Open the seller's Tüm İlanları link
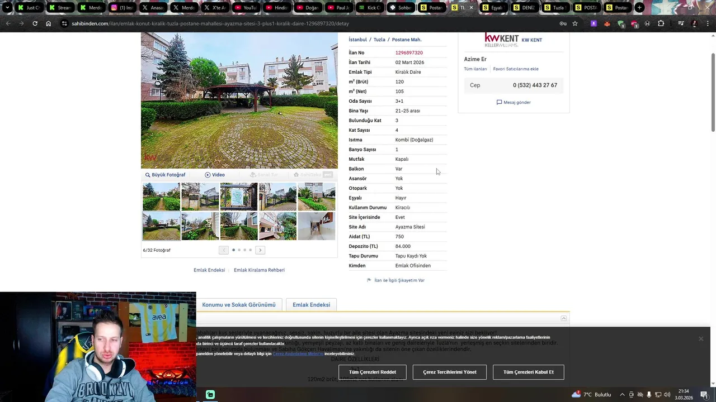716x402 pixels. click(x=475, y=69)
